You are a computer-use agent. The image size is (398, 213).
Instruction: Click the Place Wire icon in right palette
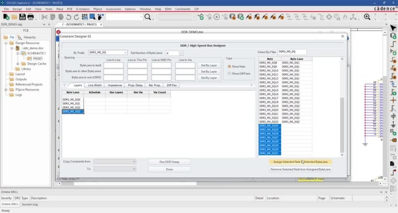click(x=393, y=44)
